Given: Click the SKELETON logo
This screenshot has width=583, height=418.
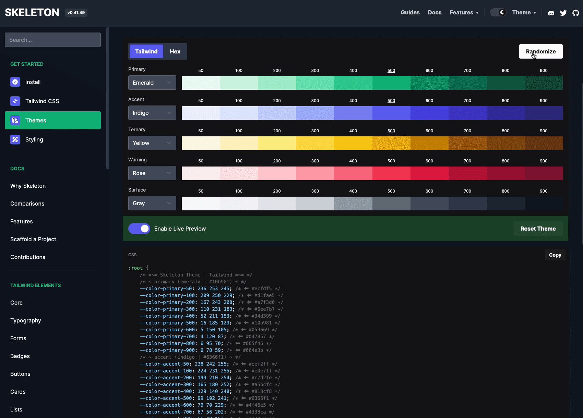Looking at the screenshot, I should click(x=32, y=12).
